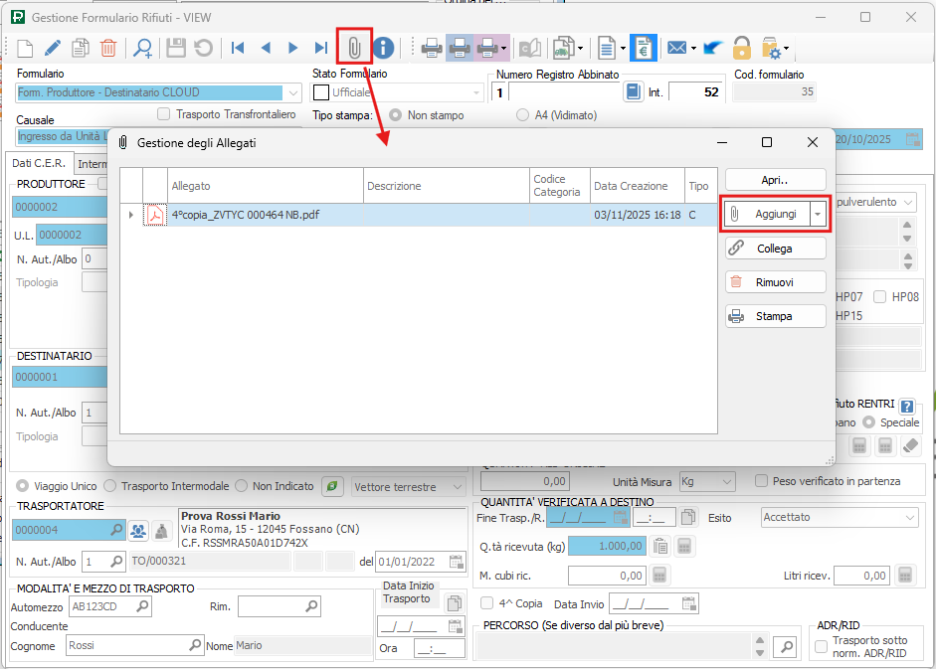Click the new blank document icon
The image size is (936, 669).
[25, 47]
